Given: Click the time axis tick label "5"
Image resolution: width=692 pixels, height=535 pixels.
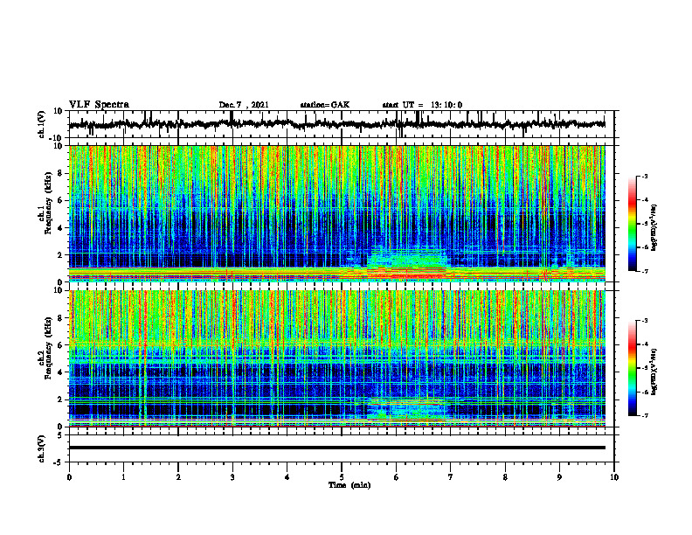Looking at the screenshot, I should (x=342, y=477).
